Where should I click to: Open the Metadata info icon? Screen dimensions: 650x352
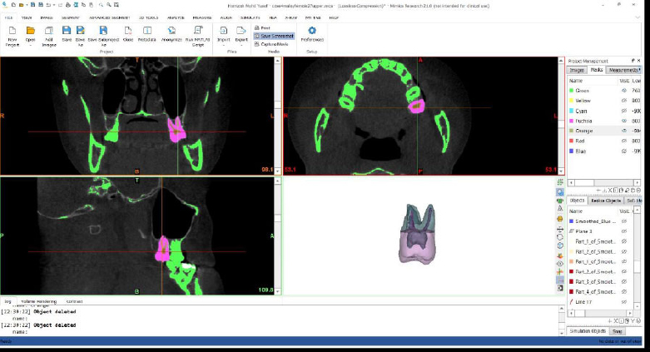point(147,30)
